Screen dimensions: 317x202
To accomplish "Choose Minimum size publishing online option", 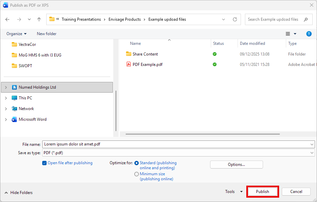I will 136,174.
